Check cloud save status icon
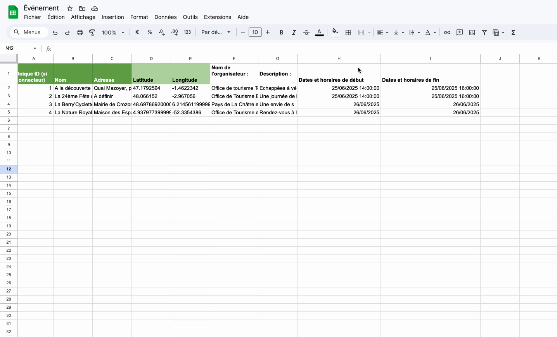The width and height of the screenshot is (557, 337). point(94,9)
